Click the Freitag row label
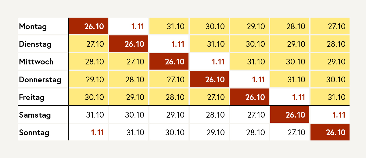The image size is (366, 158). point(31,97)
